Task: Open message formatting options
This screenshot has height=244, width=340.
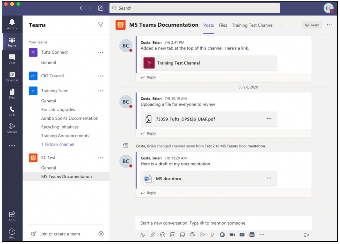Action: [143, 235]
